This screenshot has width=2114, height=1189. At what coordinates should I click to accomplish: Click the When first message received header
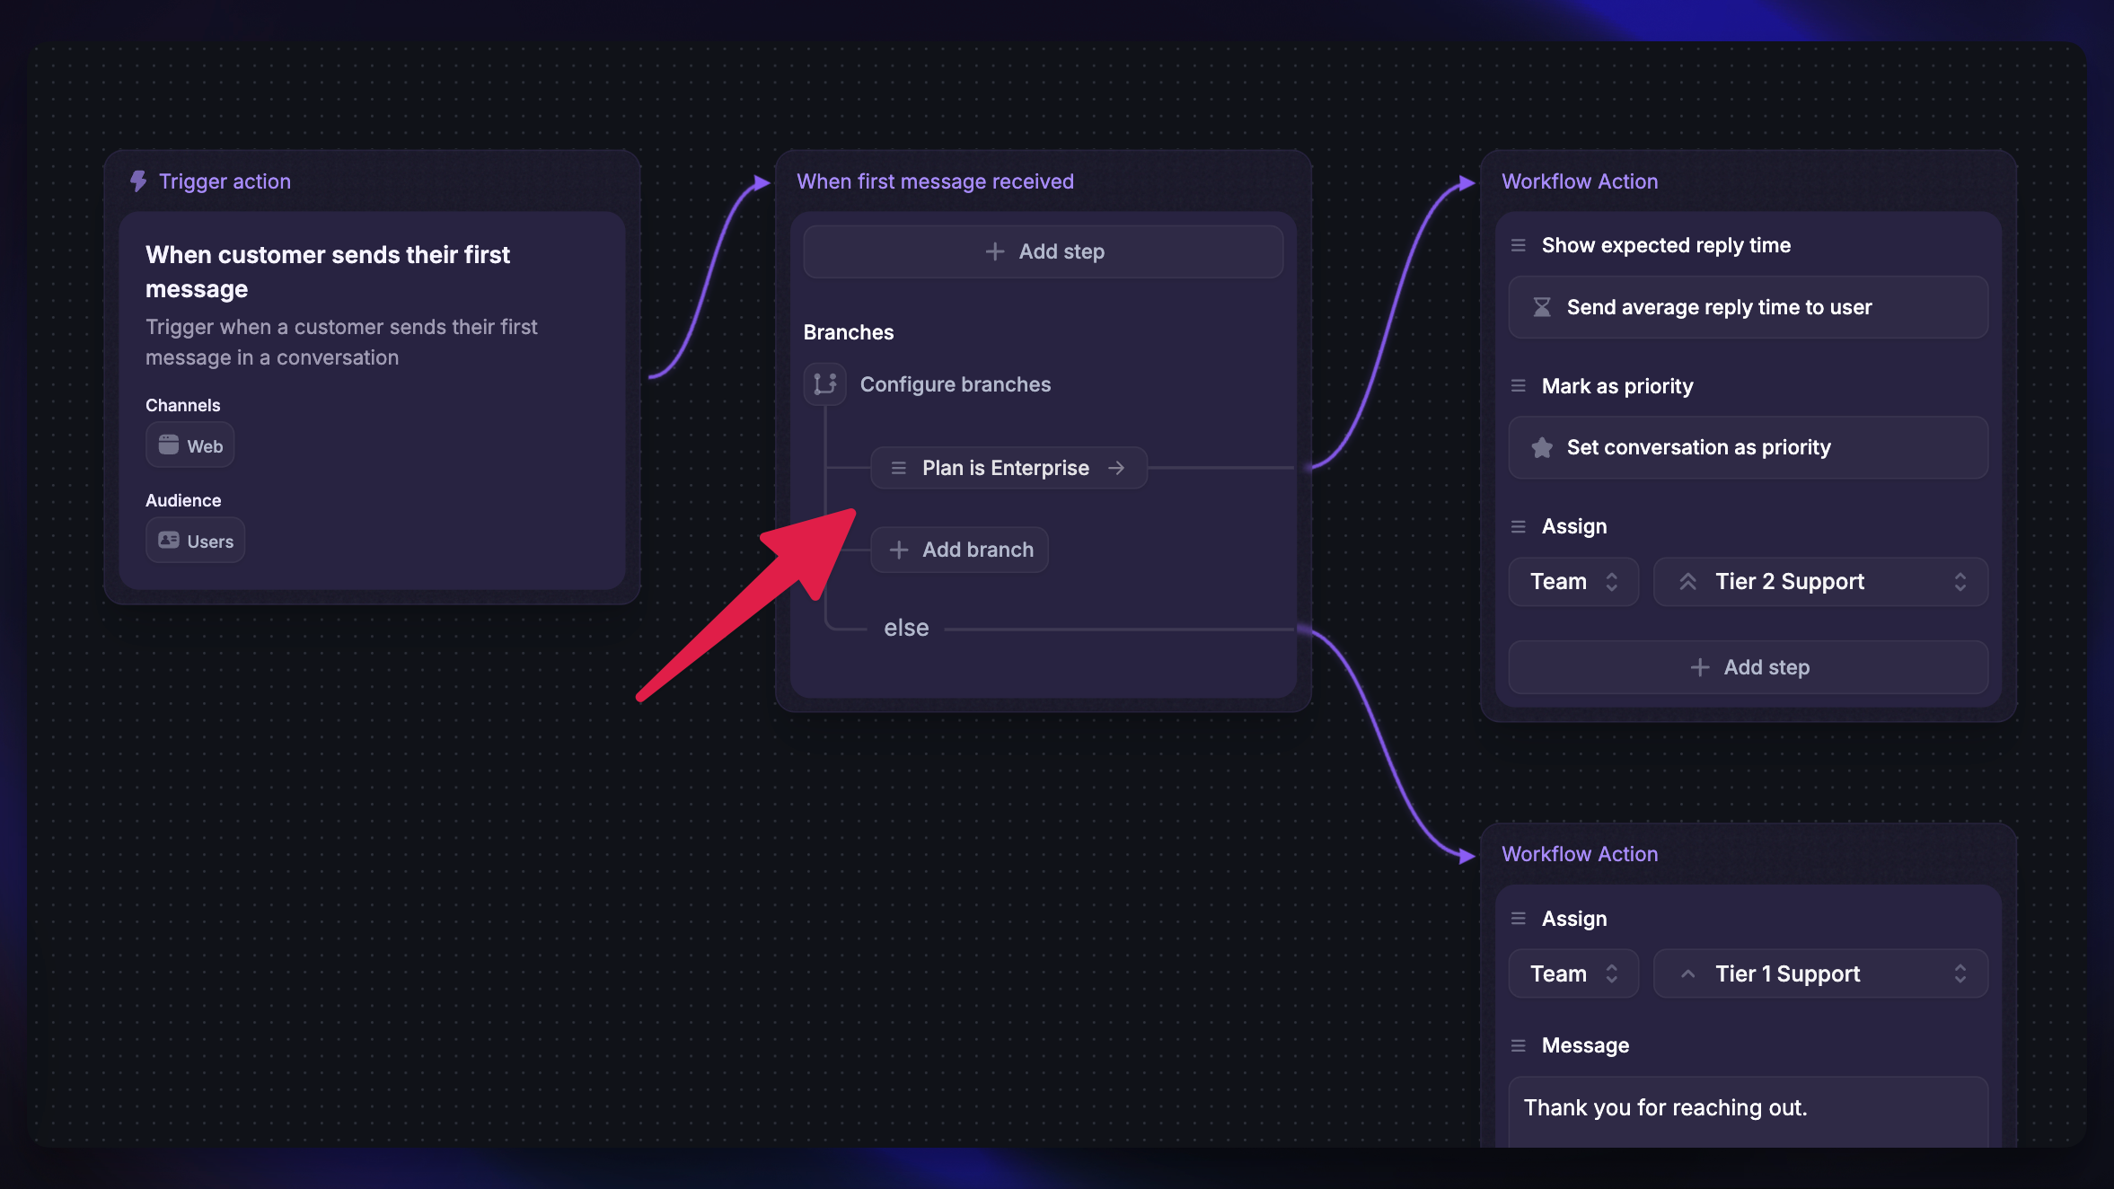pos(935,181)
